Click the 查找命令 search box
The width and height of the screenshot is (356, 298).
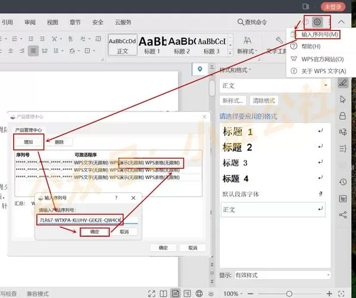point(252,22)
